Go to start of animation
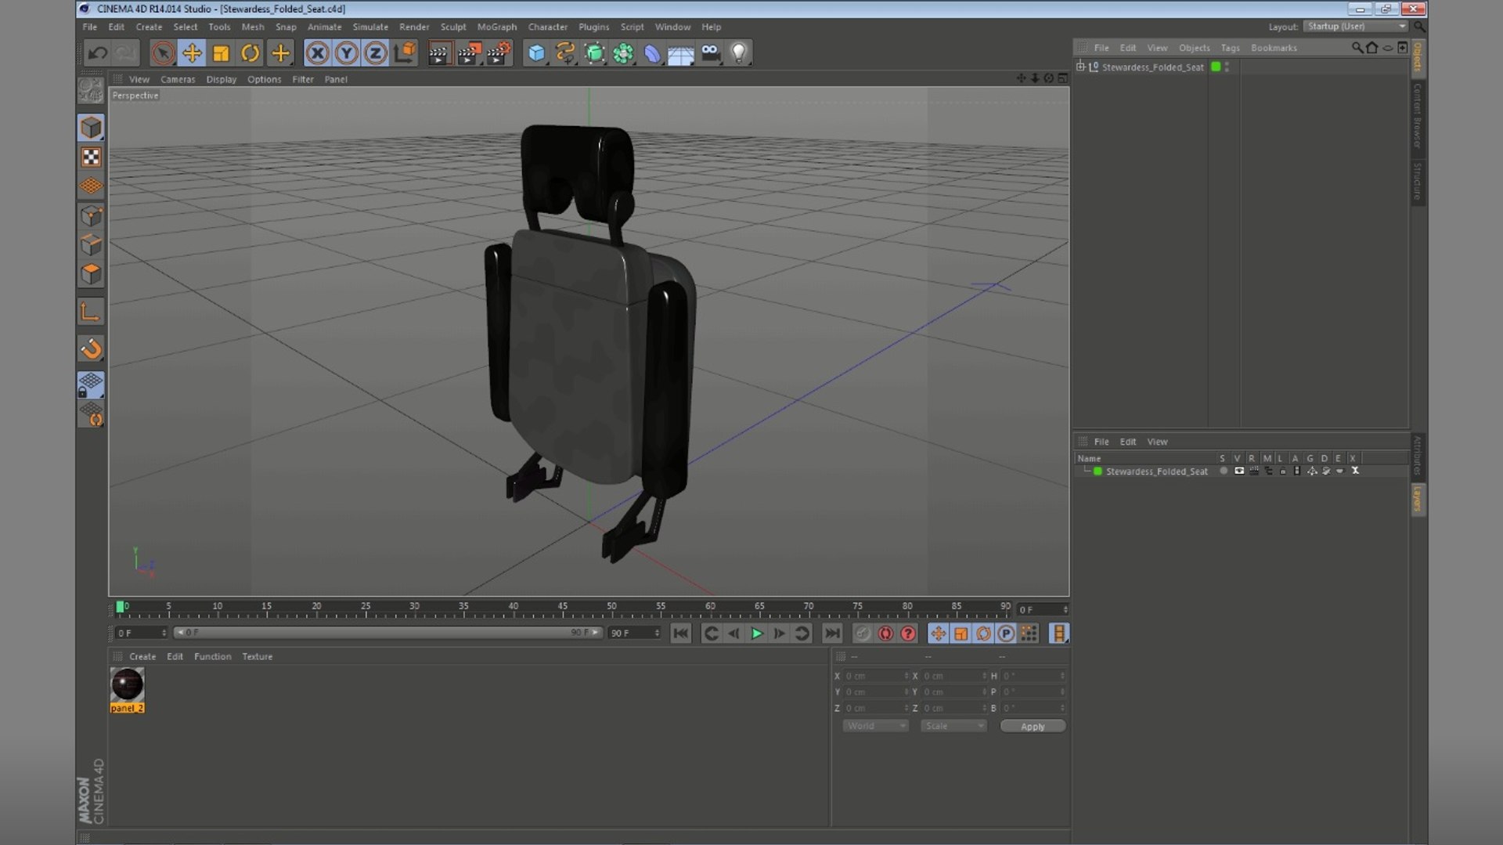Viewport: 1503px width, 845px height. [681, 634]
